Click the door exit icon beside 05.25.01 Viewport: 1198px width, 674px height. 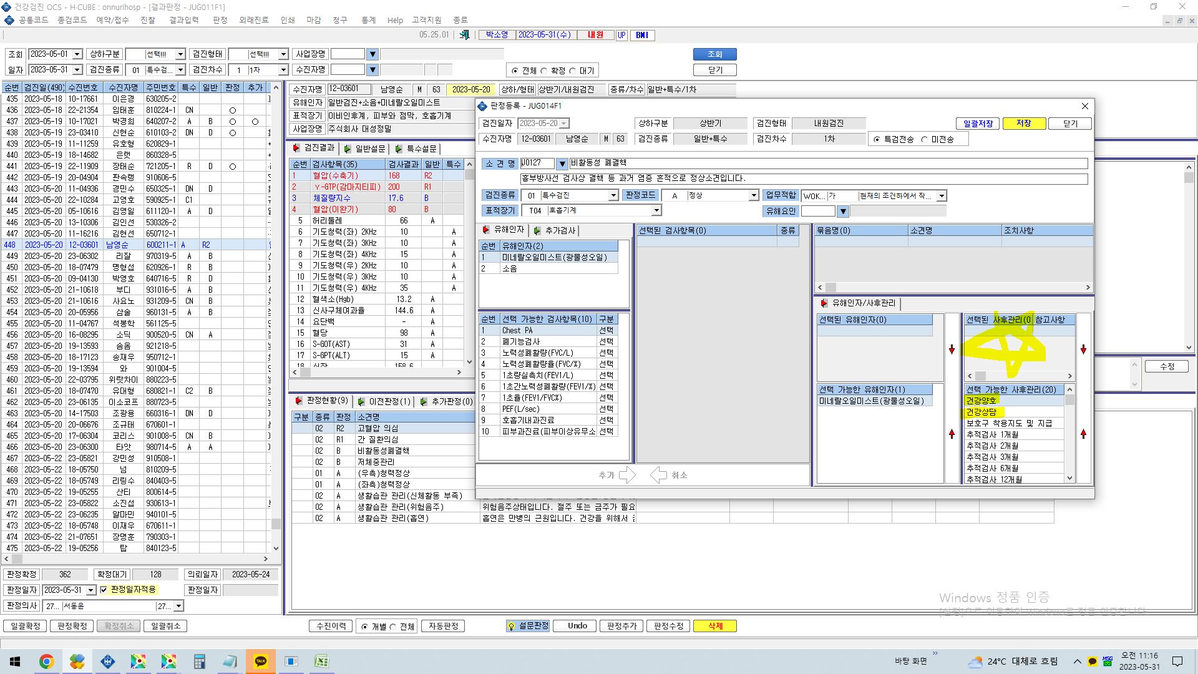(464, 35)
